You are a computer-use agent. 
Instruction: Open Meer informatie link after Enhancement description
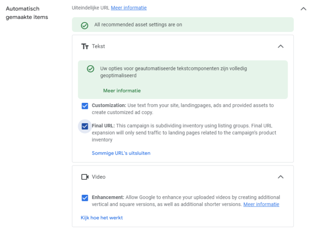coord(261,204)
